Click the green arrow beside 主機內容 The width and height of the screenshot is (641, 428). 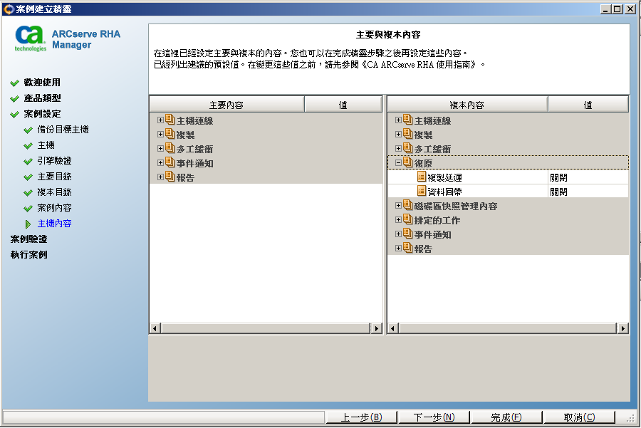[x=28, y=224]
